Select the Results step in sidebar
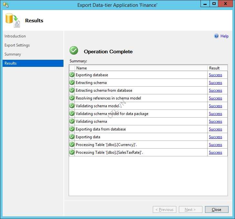The height and width of the screenshot is (219, 235). tap(11, 63)
